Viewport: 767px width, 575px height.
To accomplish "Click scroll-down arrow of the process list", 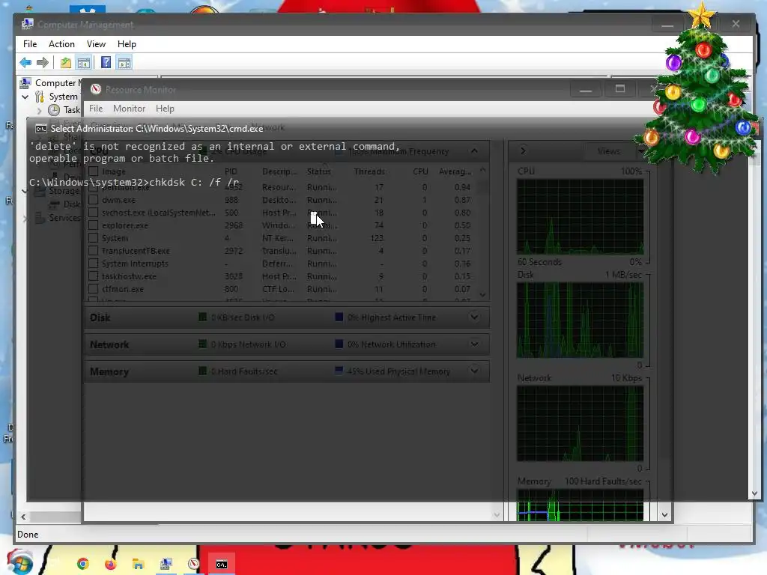I will [x=483, y=295].
